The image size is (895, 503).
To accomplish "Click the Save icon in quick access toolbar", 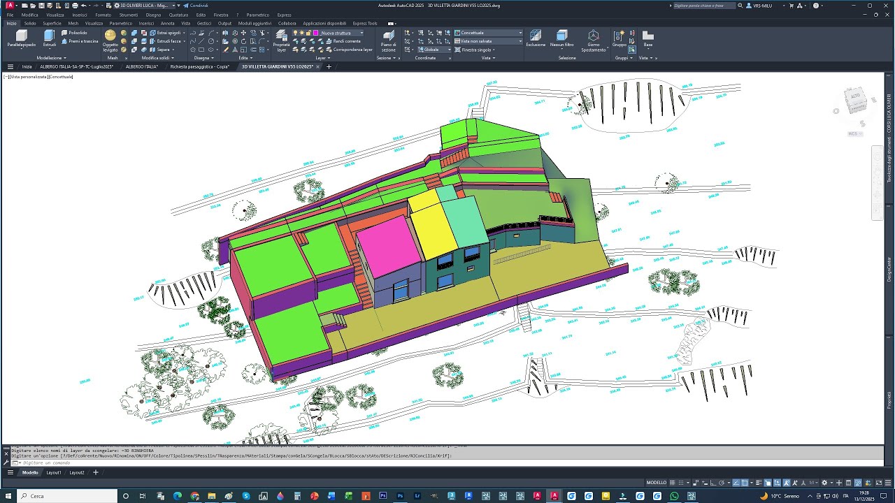I will coord(41,6).
